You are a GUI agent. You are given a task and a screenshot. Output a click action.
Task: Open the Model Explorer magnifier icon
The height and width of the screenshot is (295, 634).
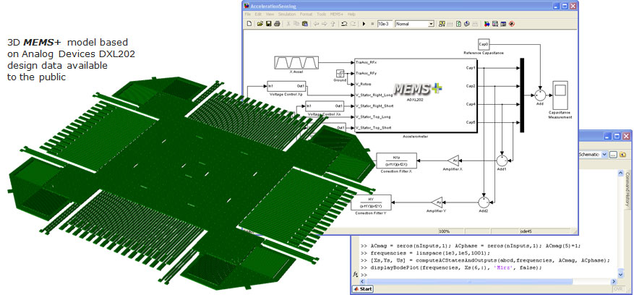(x=495, y=24)
